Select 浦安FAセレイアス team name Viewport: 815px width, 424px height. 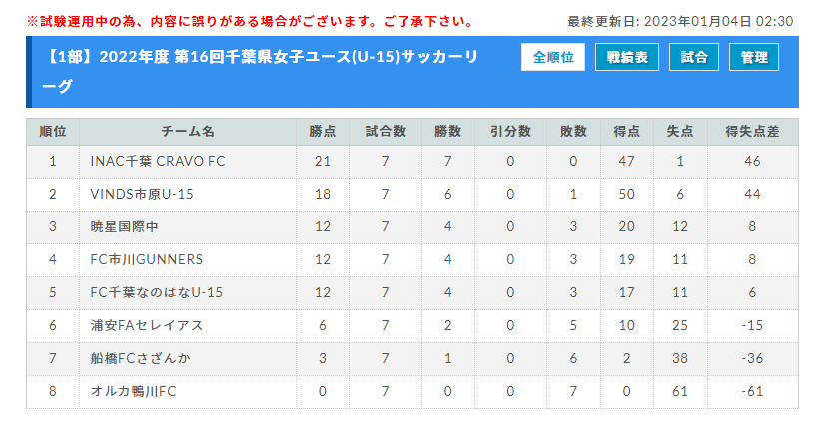147,325
